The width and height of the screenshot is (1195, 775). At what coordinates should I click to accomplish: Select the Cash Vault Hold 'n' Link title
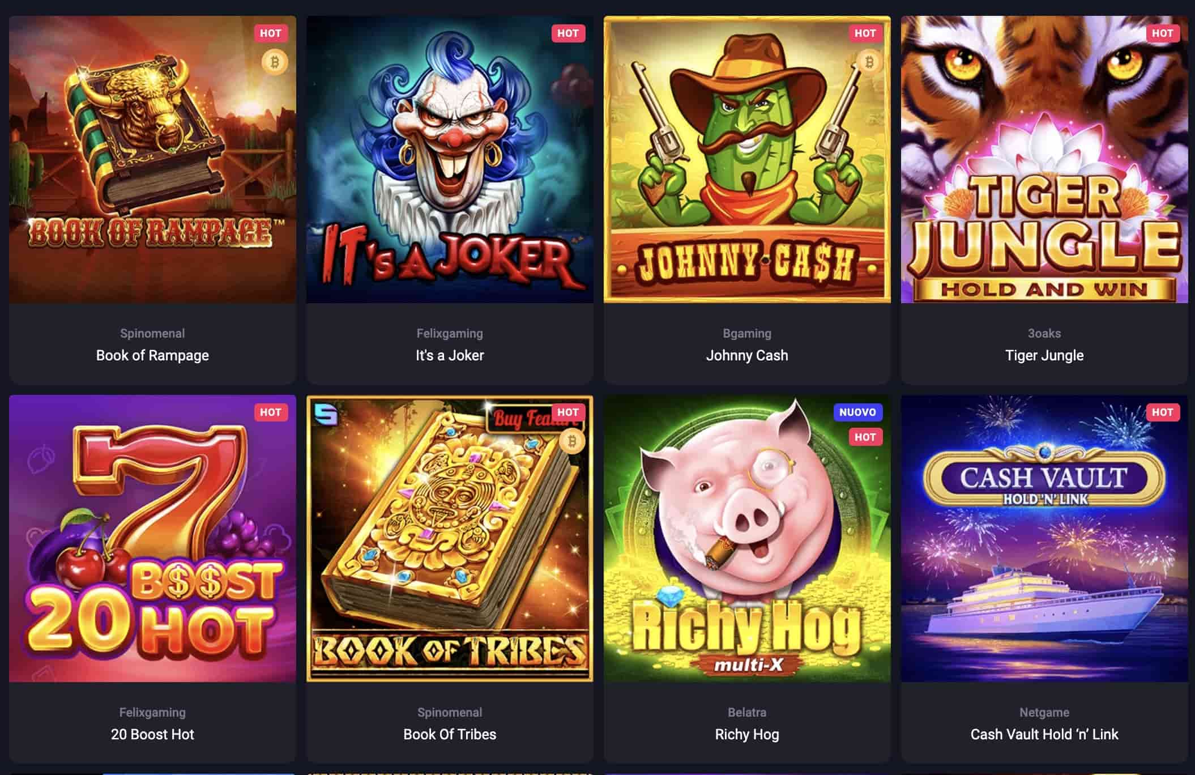point(1044,734)
